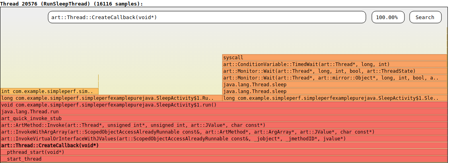Select the art::InvokeWithArgArray frame
449x163 pixels.
224,132
